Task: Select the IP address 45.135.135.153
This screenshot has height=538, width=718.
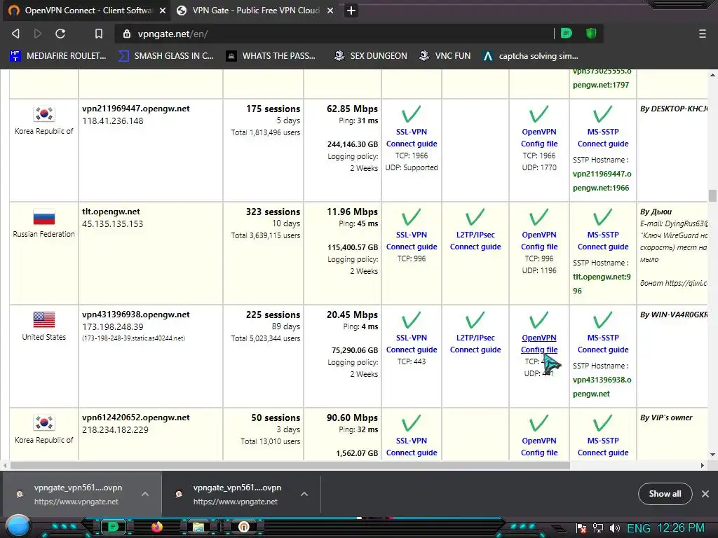Action: (x=113, y=223)
